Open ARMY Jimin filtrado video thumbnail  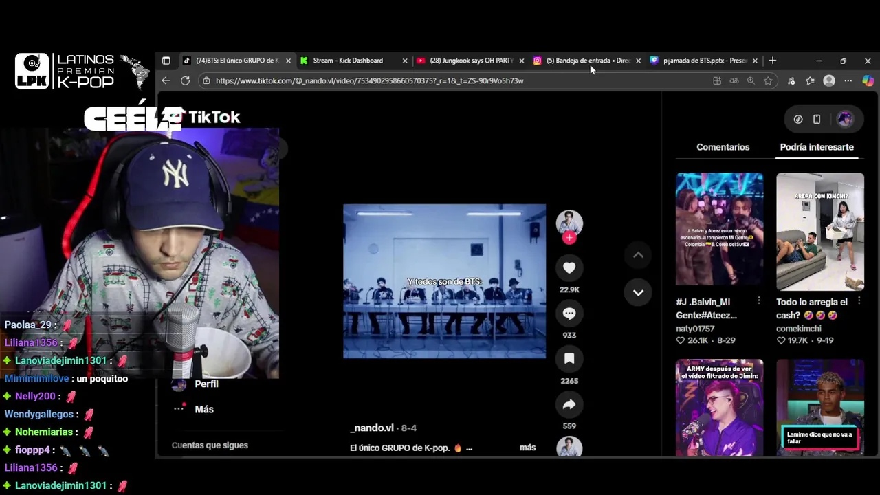(719, 408)
